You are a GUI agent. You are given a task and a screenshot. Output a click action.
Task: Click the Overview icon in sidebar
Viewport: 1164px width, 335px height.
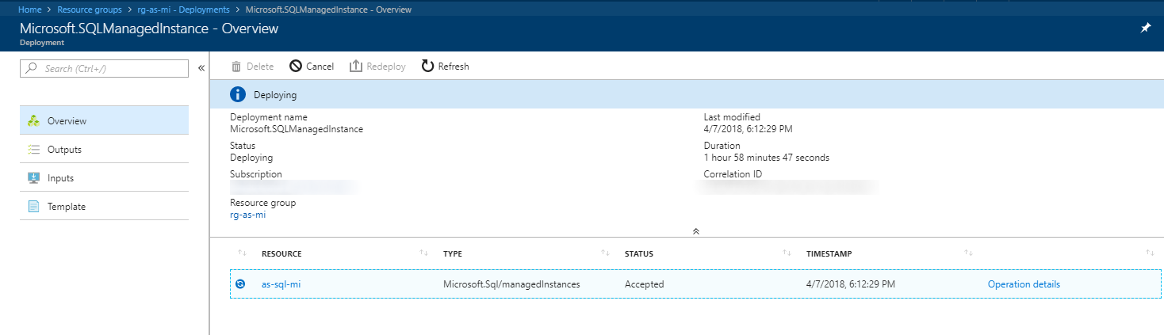(x=33, y=121)
